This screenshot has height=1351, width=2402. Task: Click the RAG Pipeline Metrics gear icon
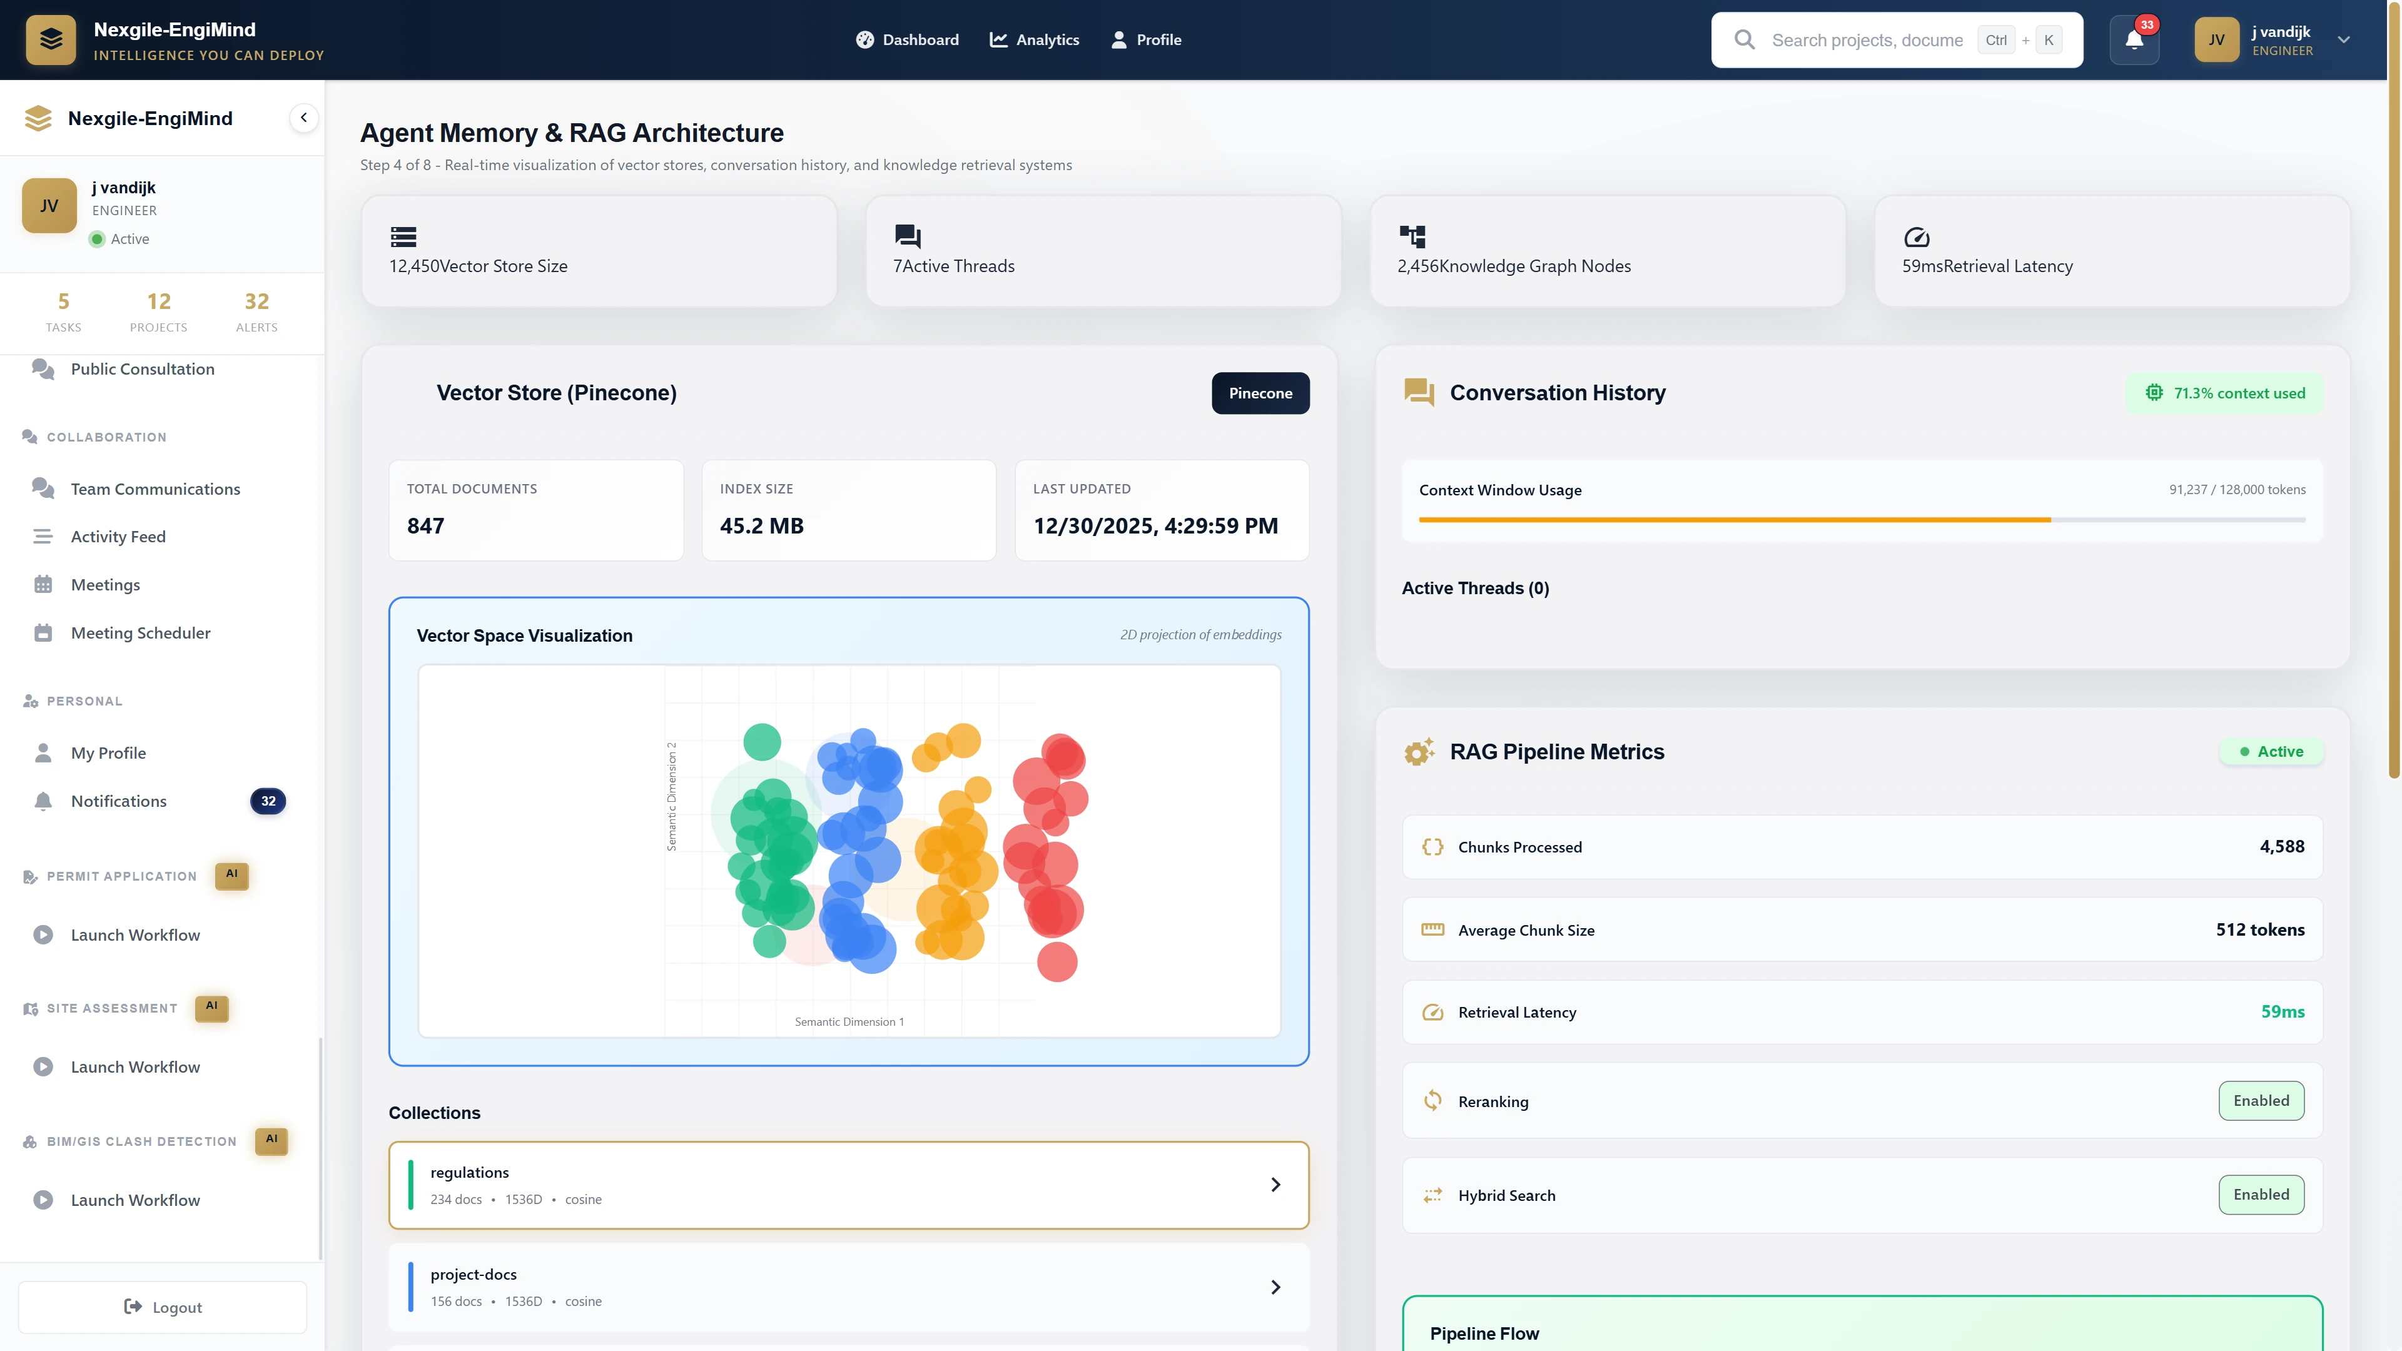click(x=1419, y=751)
